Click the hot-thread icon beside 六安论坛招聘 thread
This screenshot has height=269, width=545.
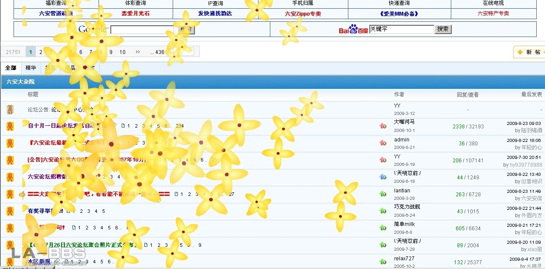[10, 177]
